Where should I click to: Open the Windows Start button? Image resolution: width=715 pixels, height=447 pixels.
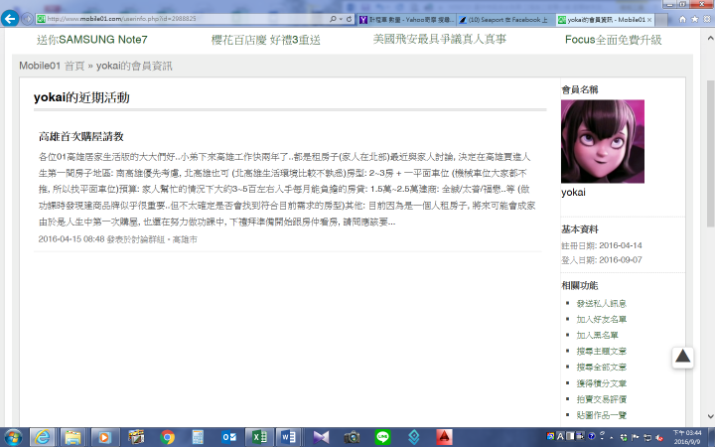(13, 437)
